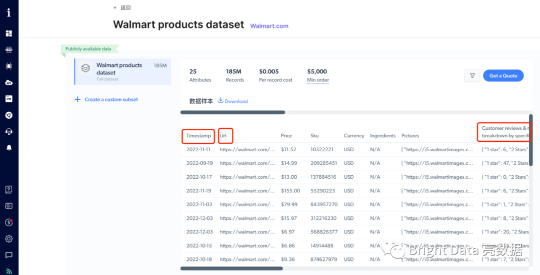Click the Sku cell 209285451

pyautogui.click(x=323, y=163)
